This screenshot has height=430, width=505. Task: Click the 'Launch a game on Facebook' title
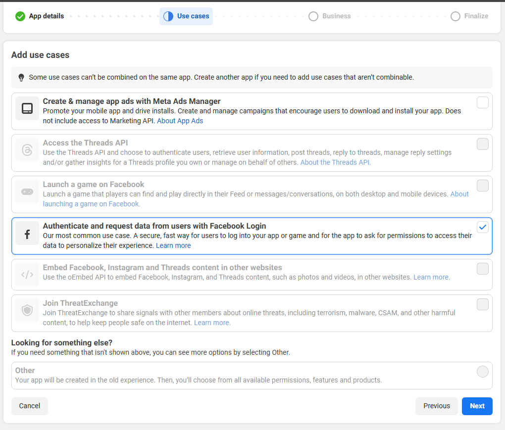(x=94, y=184)
